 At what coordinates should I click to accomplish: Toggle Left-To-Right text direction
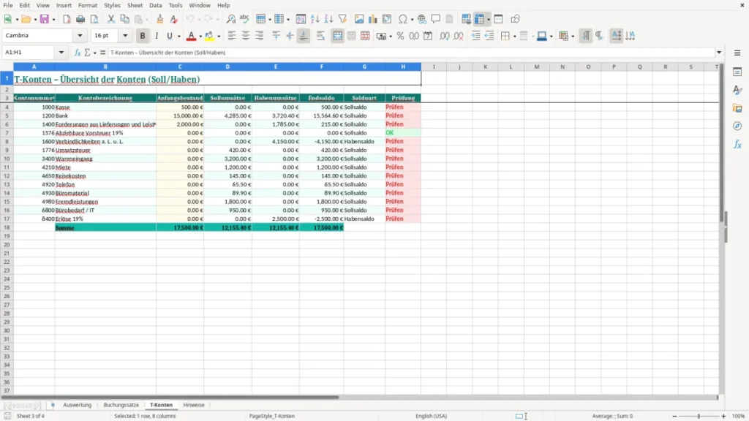[586, 36]
